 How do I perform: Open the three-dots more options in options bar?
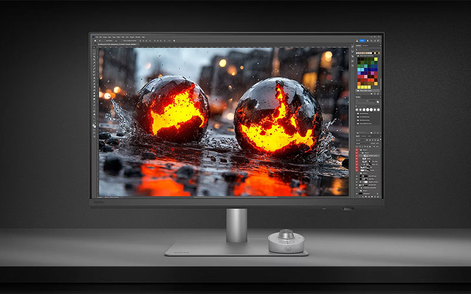click(170, 41)
